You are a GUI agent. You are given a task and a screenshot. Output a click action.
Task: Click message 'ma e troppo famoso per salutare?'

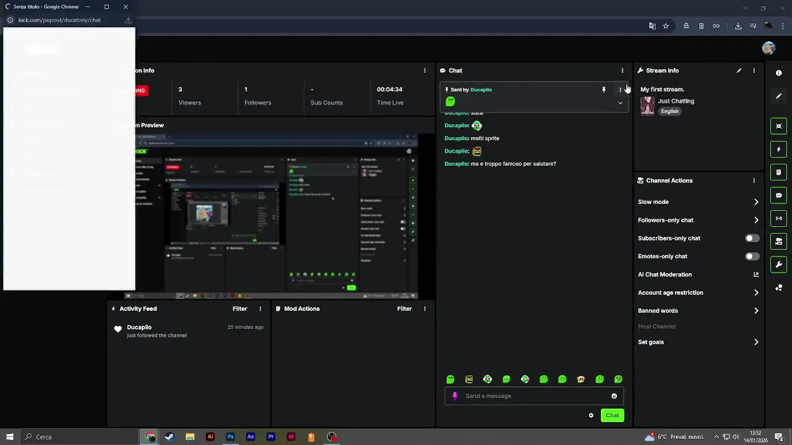[x=513, y=164]
